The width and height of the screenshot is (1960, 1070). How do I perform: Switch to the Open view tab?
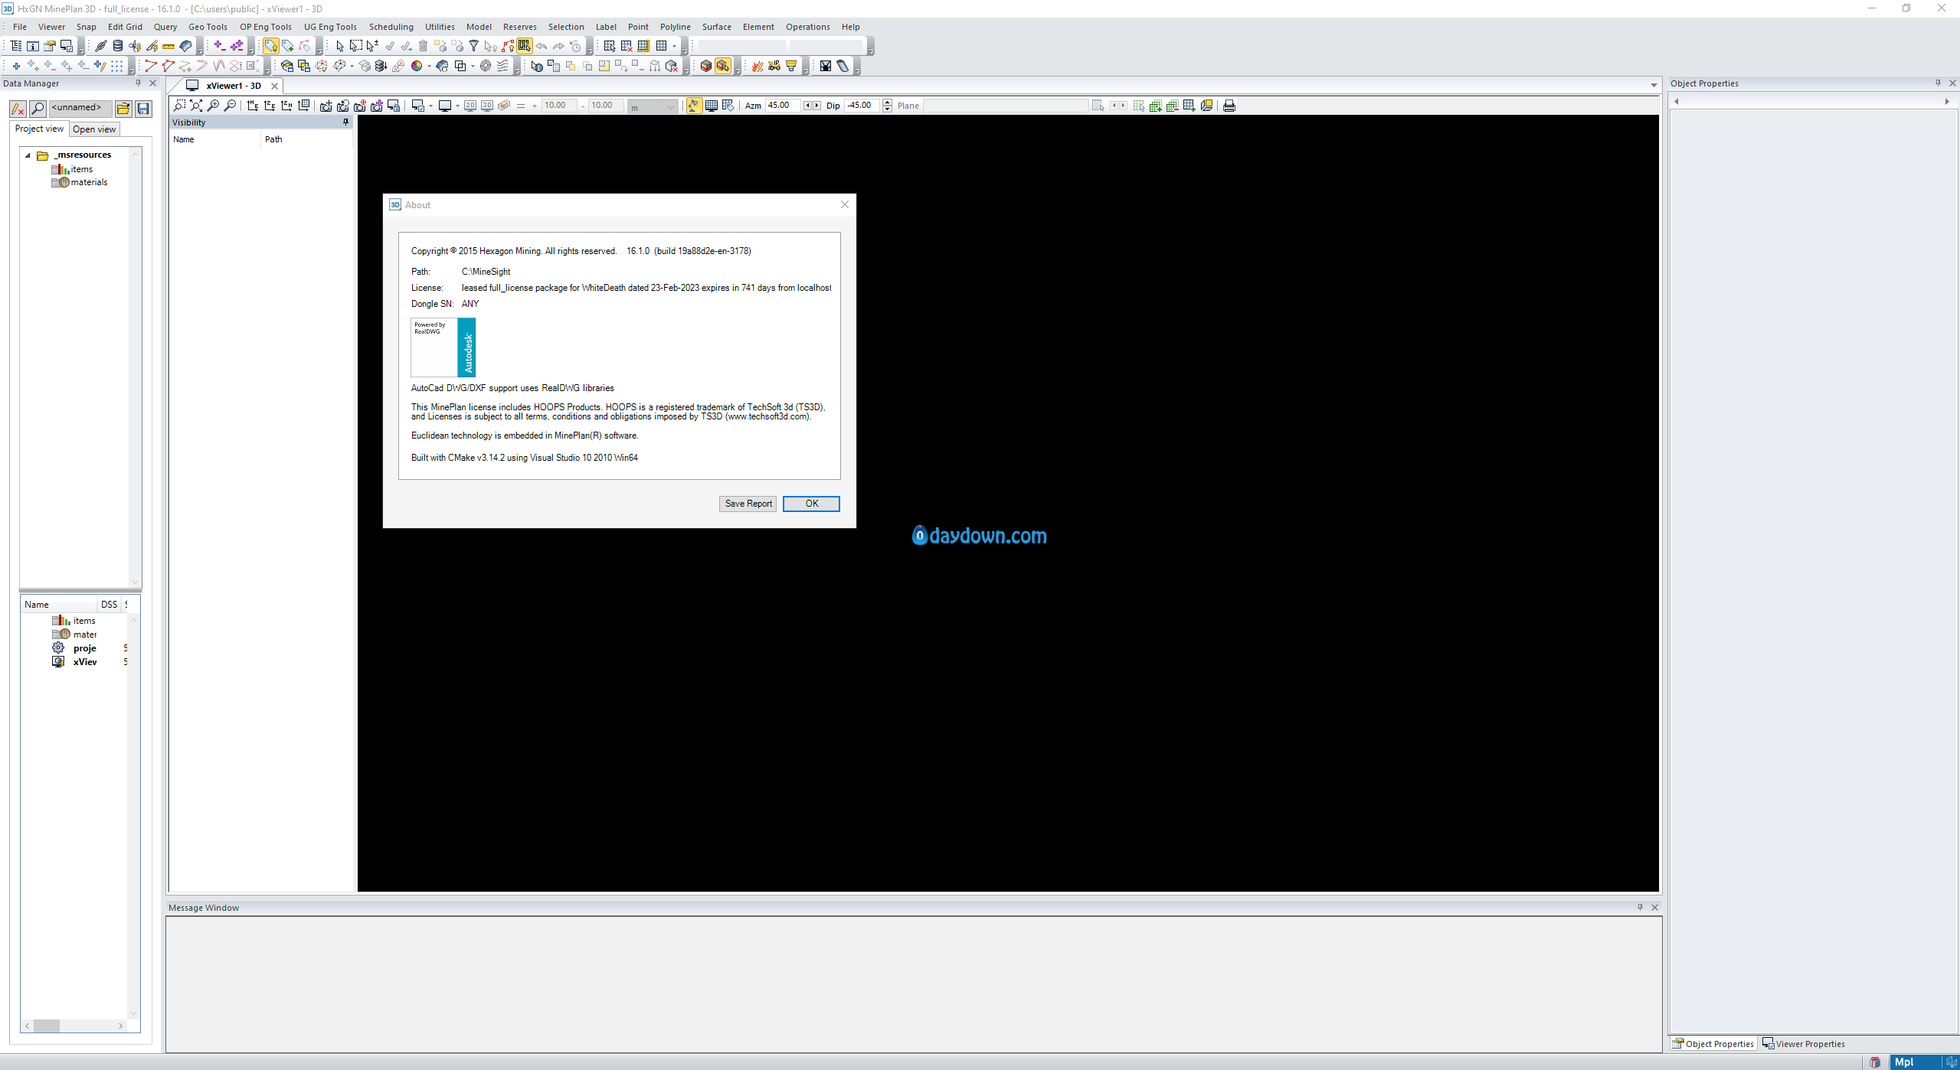(94, 129)
